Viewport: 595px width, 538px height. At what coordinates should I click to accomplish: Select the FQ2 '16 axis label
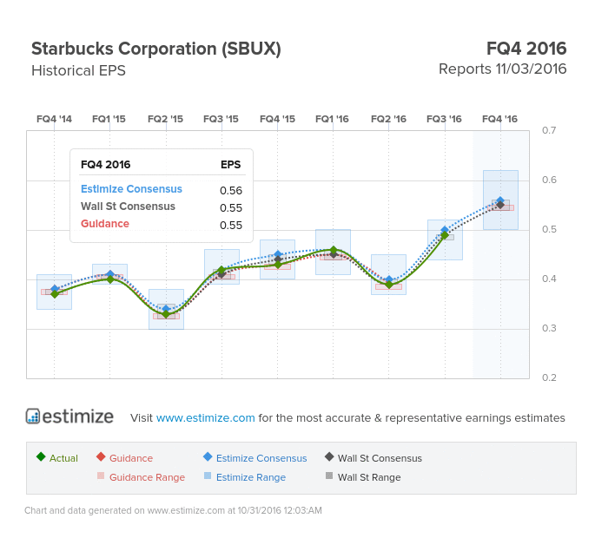(x=388, y=119)
